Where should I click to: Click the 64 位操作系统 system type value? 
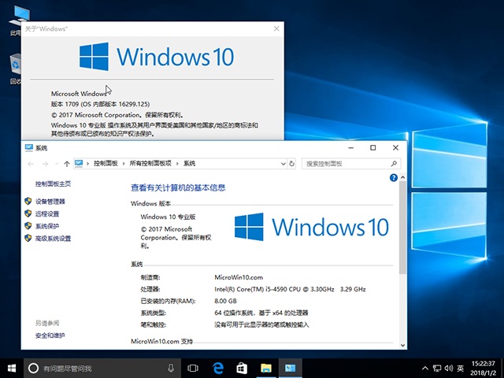[x=261, y=313]
